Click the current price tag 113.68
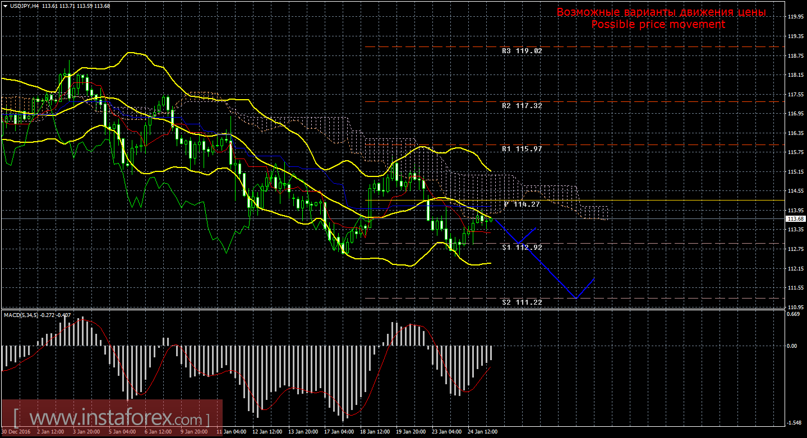 pos(794,219)
